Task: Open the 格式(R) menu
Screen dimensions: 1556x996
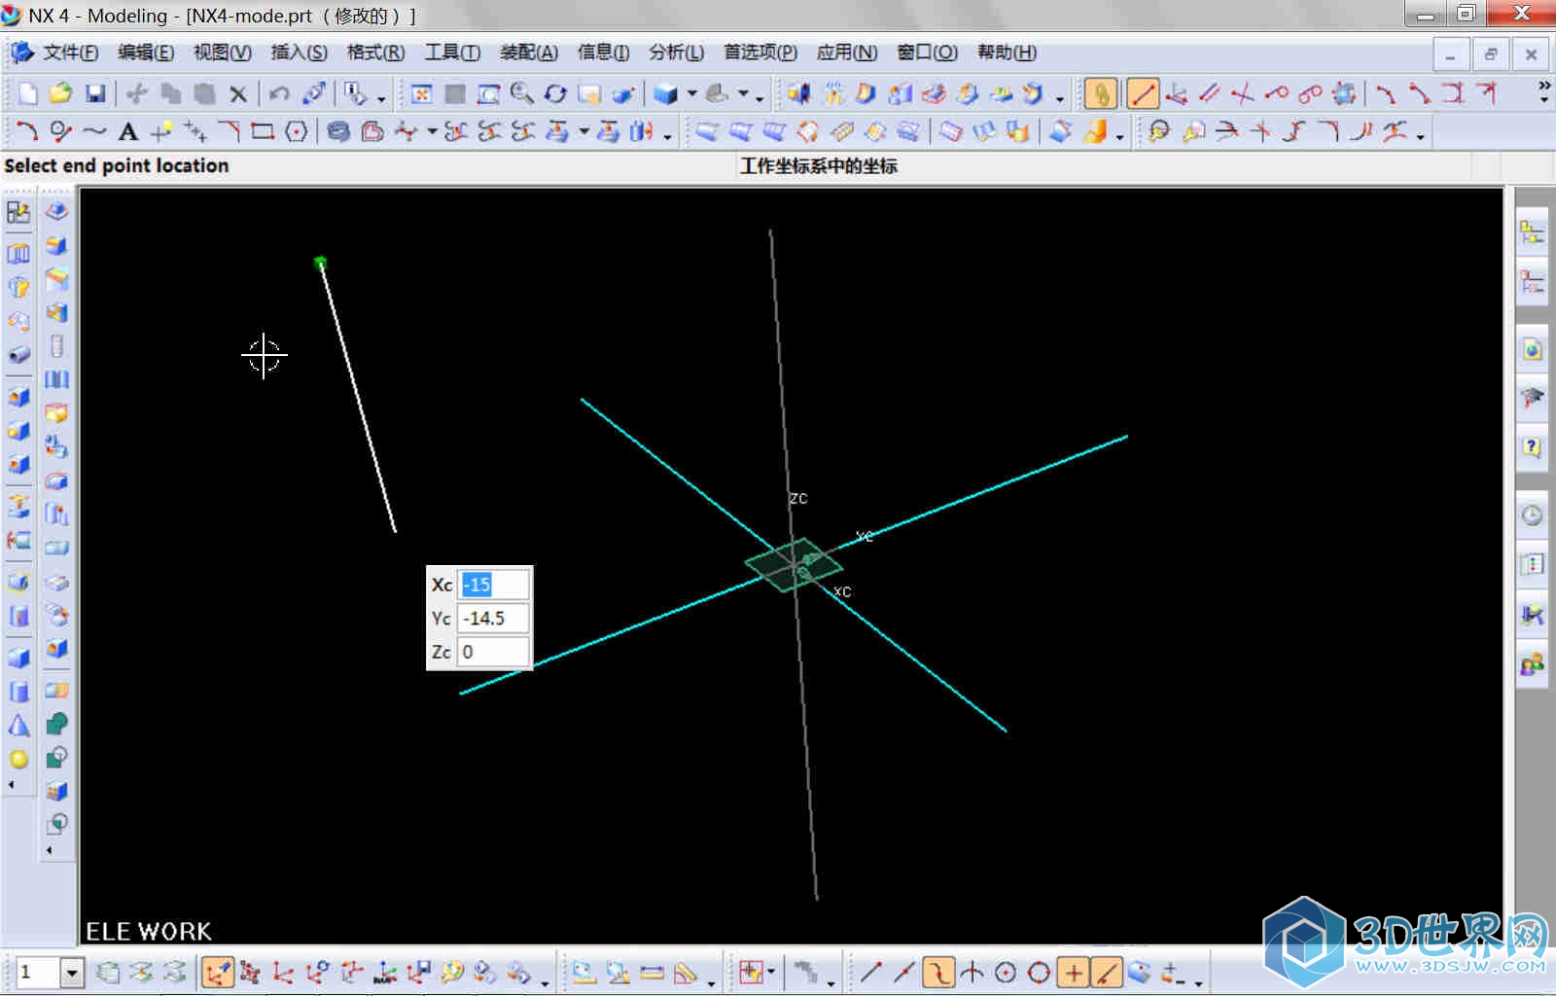Action: click(x=375, y=53)
